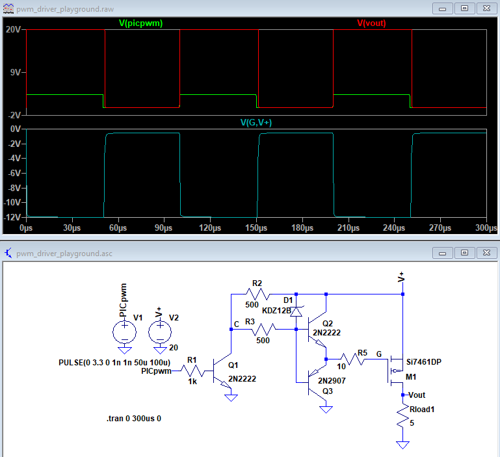Select resistor R5 symbol
The height and width of the screenshot is (457, 500).
(x=352, y=359)
